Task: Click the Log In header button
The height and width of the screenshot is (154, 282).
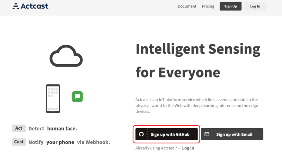Action: click(255, 6)
